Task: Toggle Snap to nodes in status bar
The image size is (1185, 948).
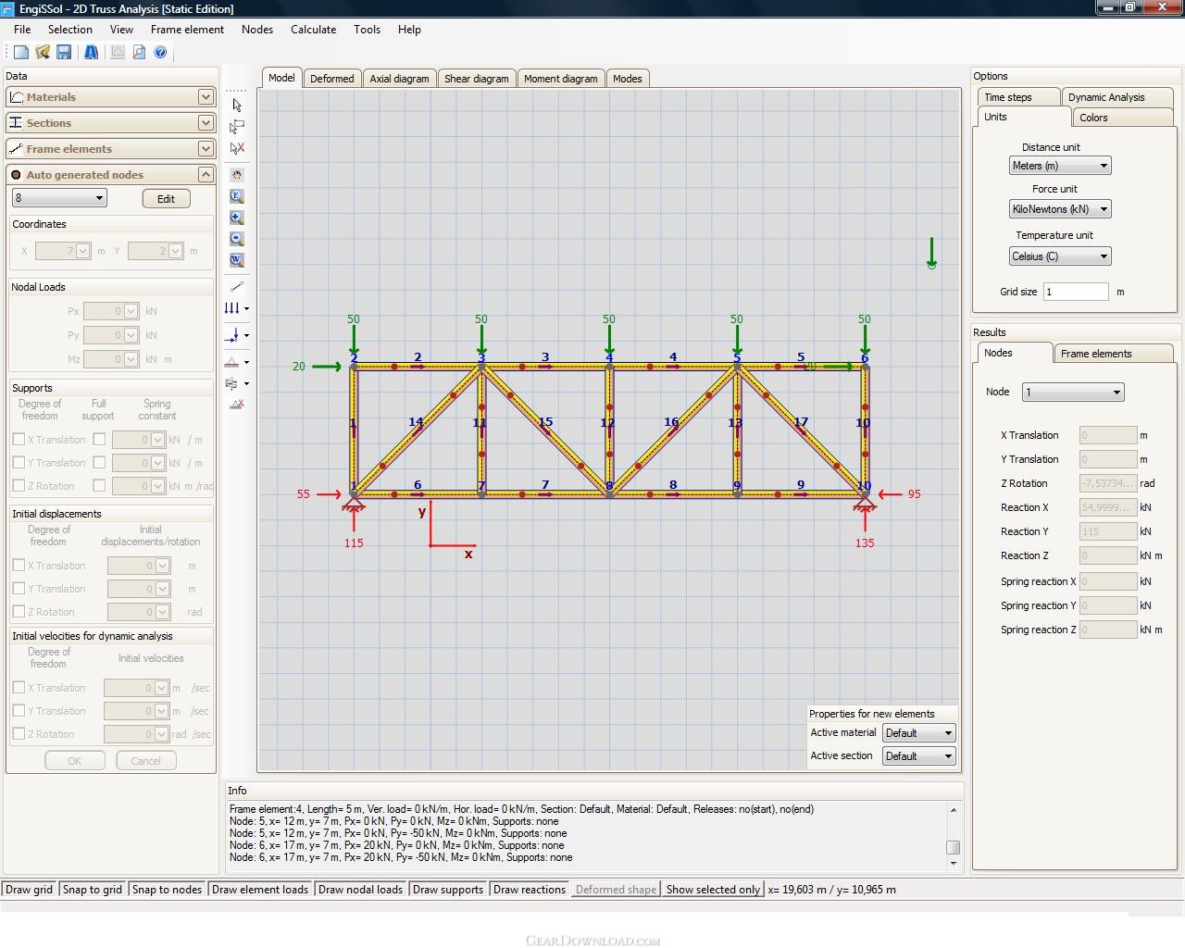Action: coord(167,890)
